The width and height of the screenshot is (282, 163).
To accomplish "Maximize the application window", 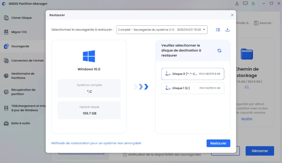I will click(x=271, y=3).
